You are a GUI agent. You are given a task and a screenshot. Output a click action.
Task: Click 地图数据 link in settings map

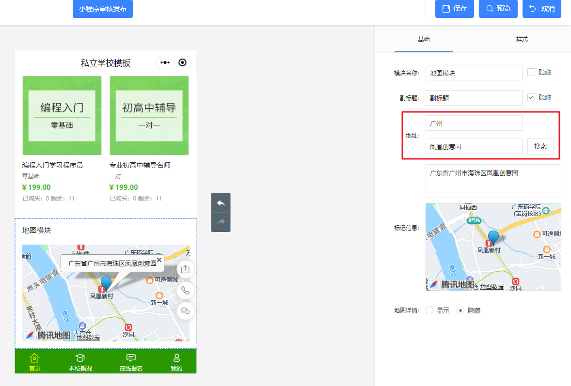pyautogui.click(x=492, y=287)
